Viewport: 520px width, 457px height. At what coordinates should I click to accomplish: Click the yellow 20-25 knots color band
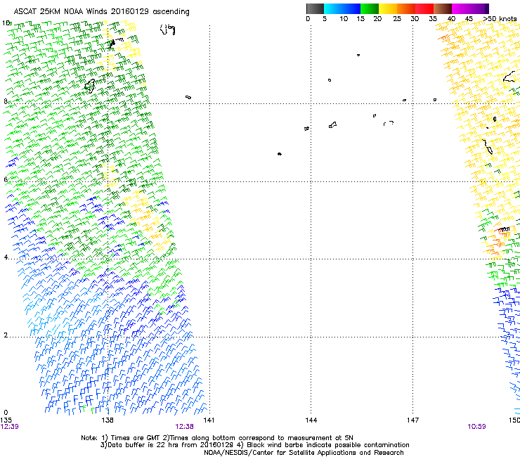388,8
